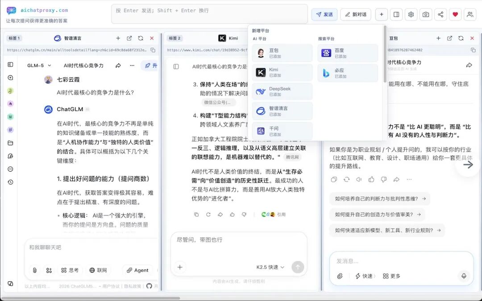Click the horizontal scrollbar at bottom
The width and height of the screenshot is (482, 301).
91,298
